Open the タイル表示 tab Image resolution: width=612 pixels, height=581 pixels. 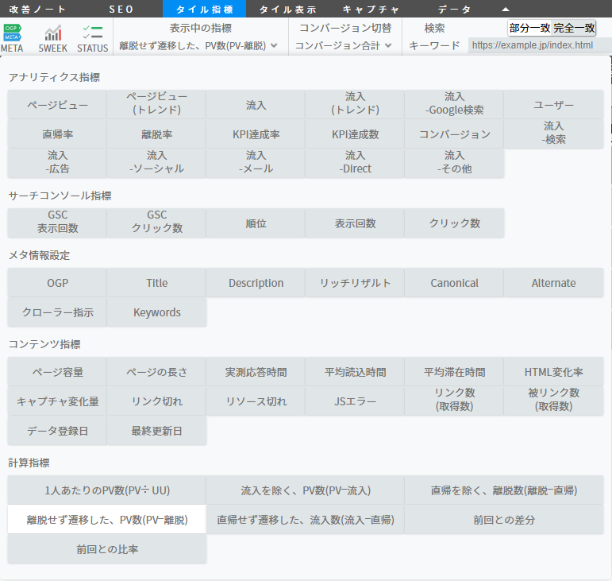pyautogui.click(x=287, y=9)
